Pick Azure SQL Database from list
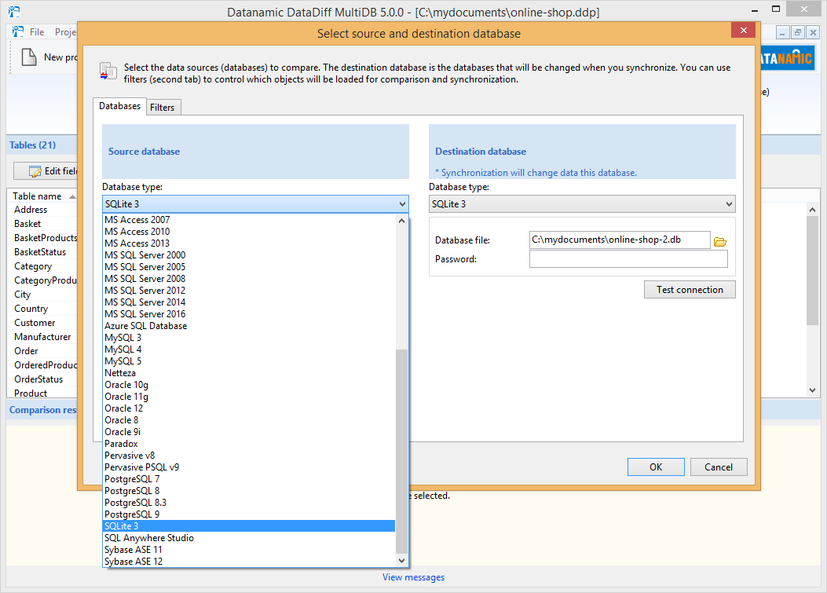Image resolution: width=827 pixels, height=593 pixels. click(249, 325)
